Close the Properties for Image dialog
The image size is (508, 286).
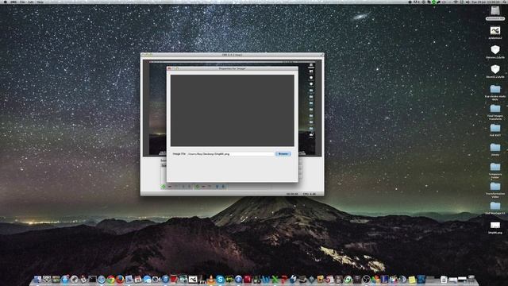click(169, 68)
